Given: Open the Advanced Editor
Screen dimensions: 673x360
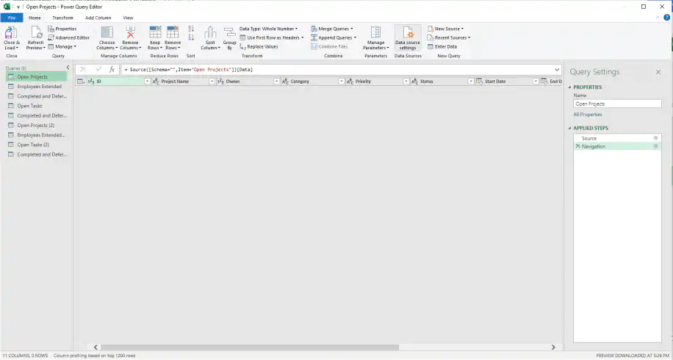Looking at the screenshot, I should (x=68, y=37).
